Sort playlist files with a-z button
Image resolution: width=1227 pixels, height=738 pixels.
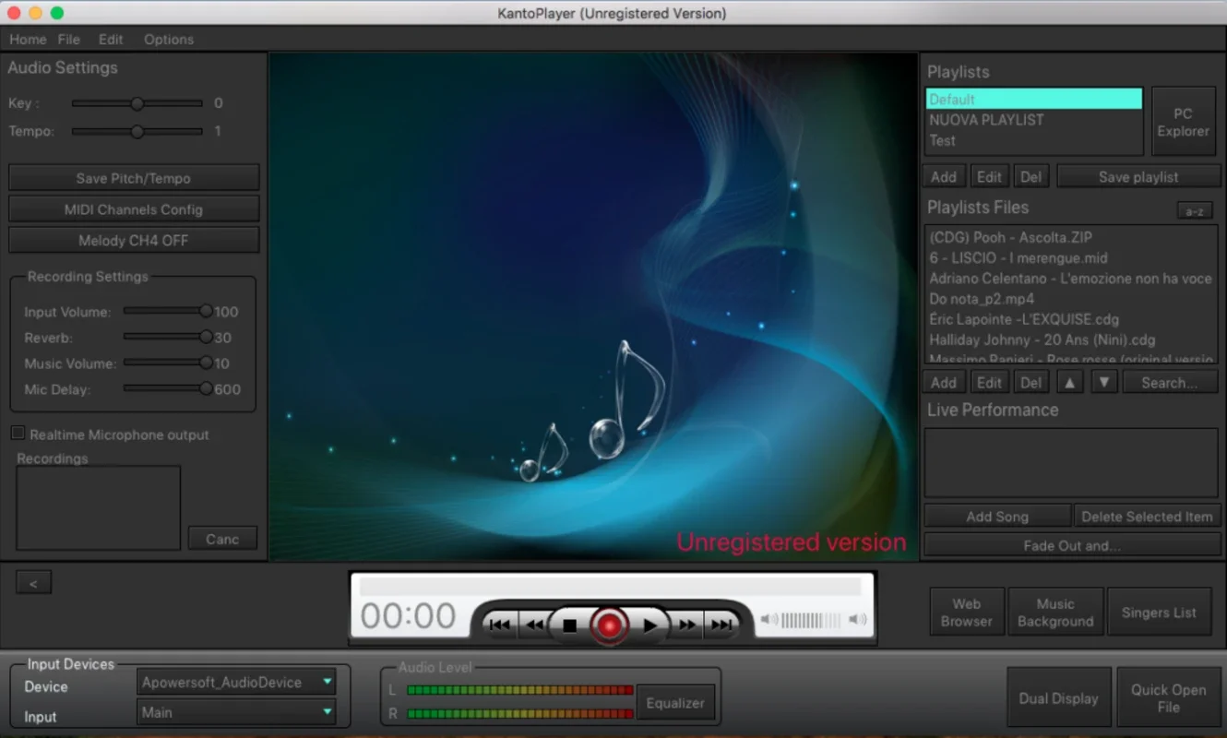click(x=1195, y=211)
